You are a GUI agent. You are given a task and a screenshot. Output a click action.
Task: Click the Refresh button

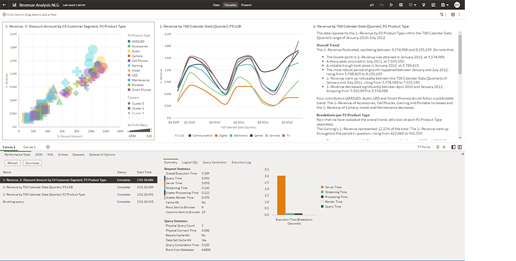13,163
